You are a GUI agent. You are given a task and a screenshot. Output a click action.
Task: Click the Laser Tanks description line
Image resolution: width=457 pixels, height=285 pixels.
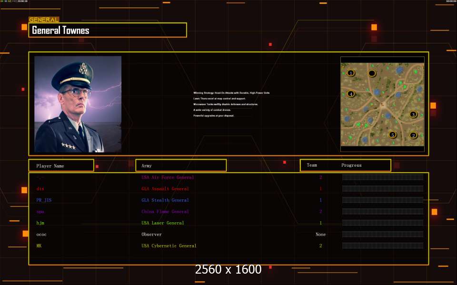pyautogui.click(x=219, y=99)
